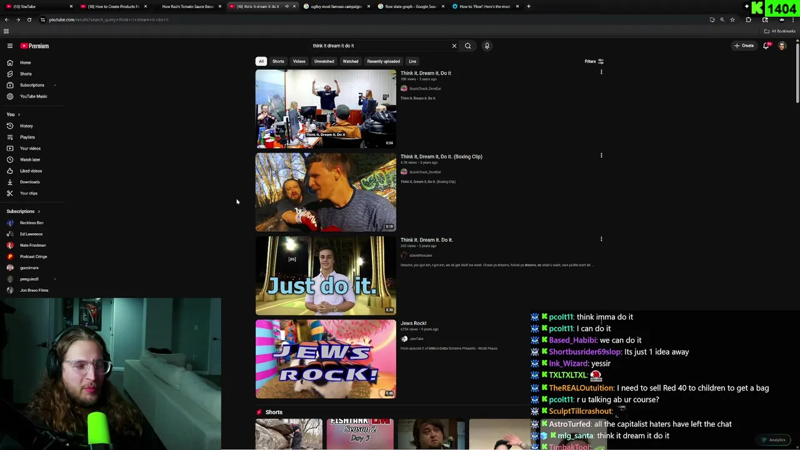This screenshot has width=800, height=450.
Task: Open the browser extensions puzzle icon
Action: tap(748, 19)
